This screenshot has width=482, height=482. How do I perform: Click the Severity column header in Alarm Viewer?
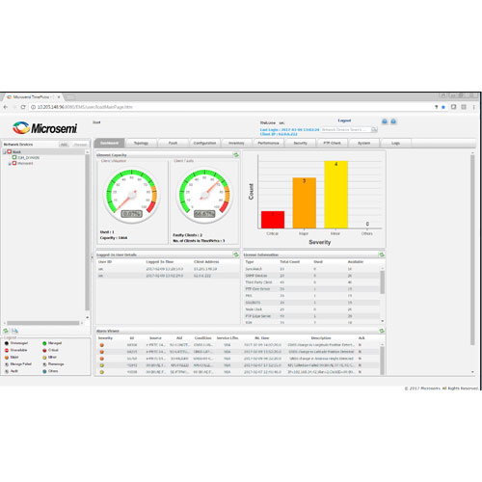[x=105, y=338]
